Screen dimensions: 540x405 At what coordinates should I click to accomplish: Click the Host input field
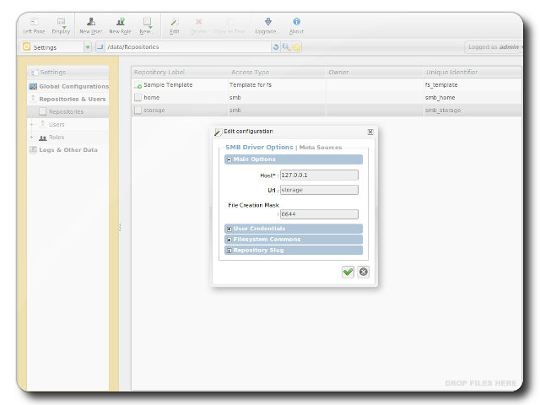(x=319, y=175)
